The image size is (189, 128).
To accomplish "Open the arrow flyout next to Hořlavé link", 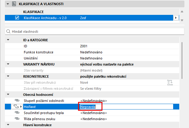I will (21, 106).
